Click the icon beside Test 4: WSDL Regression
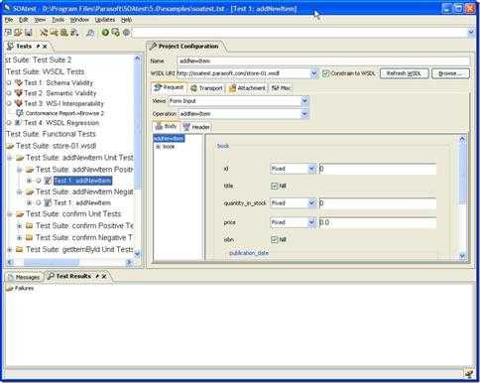The height and width of the screenshot is (383, 480). coord(19,123)
